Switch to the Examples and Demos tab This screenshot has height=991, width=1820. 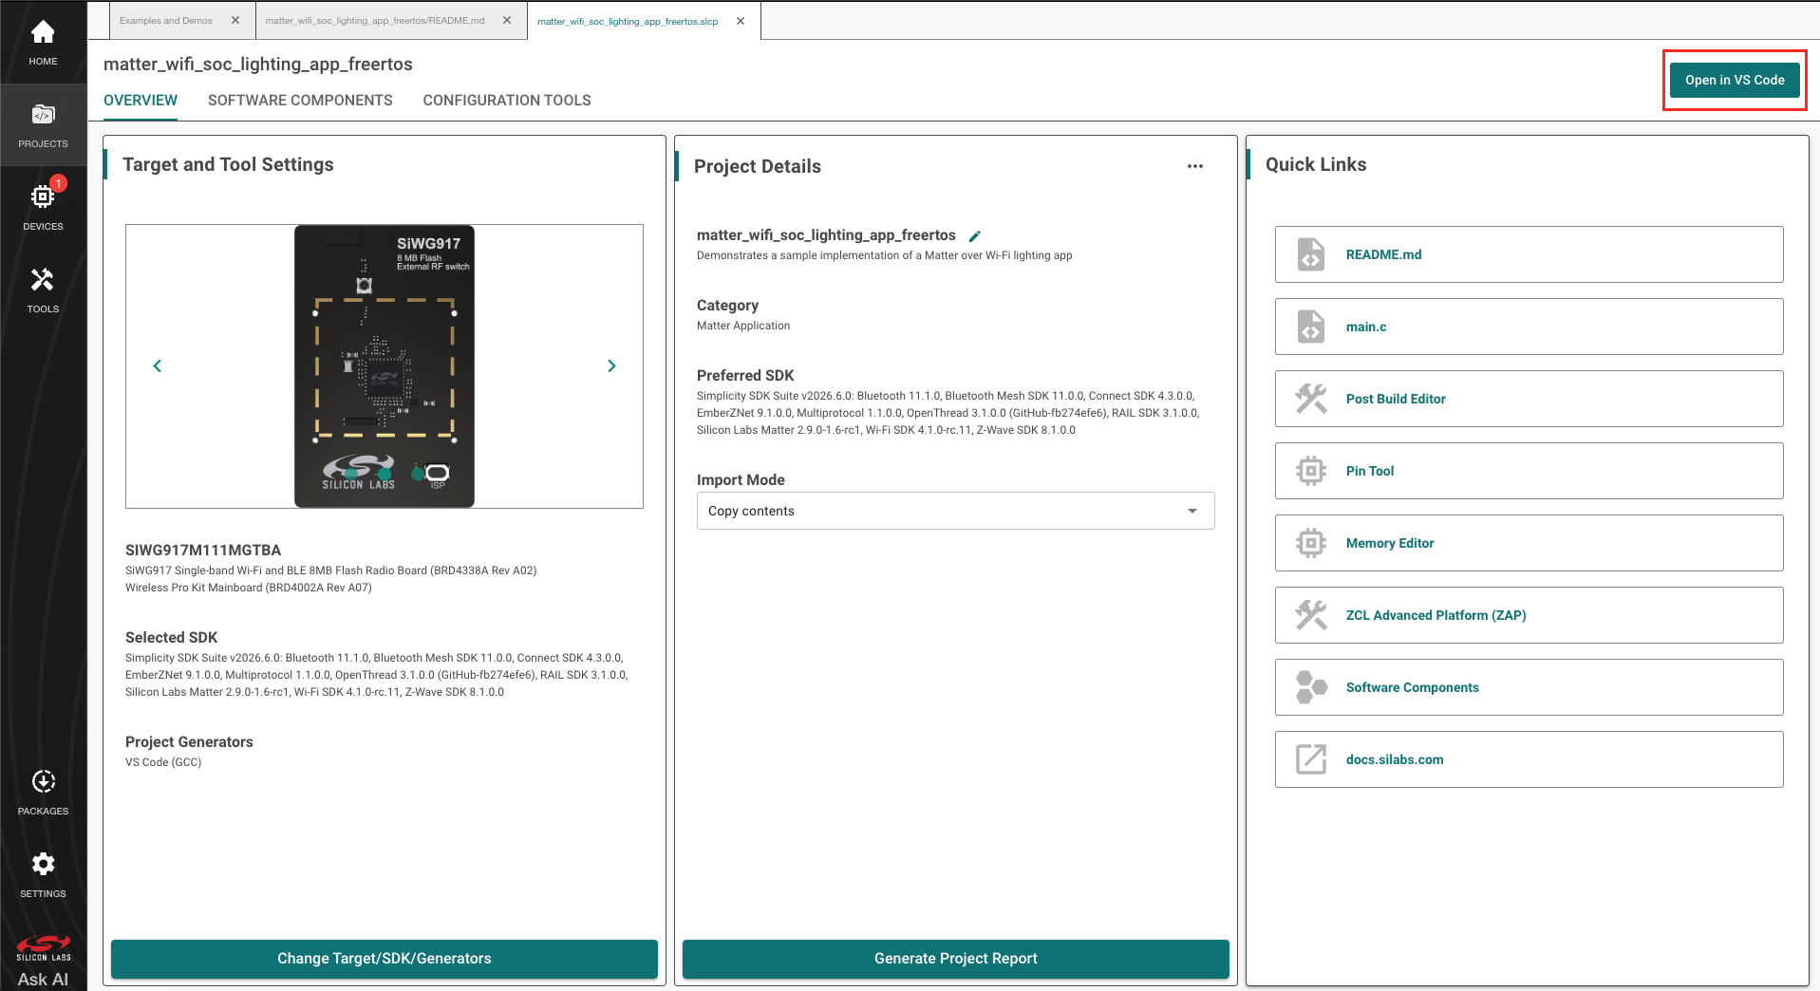(x=166, y=20)
